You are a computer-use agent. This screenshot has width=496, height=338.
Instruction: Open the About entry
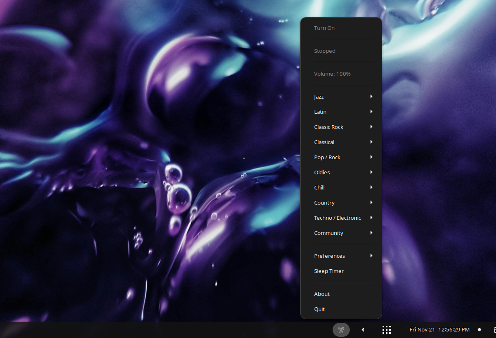[x=322, y=294]
